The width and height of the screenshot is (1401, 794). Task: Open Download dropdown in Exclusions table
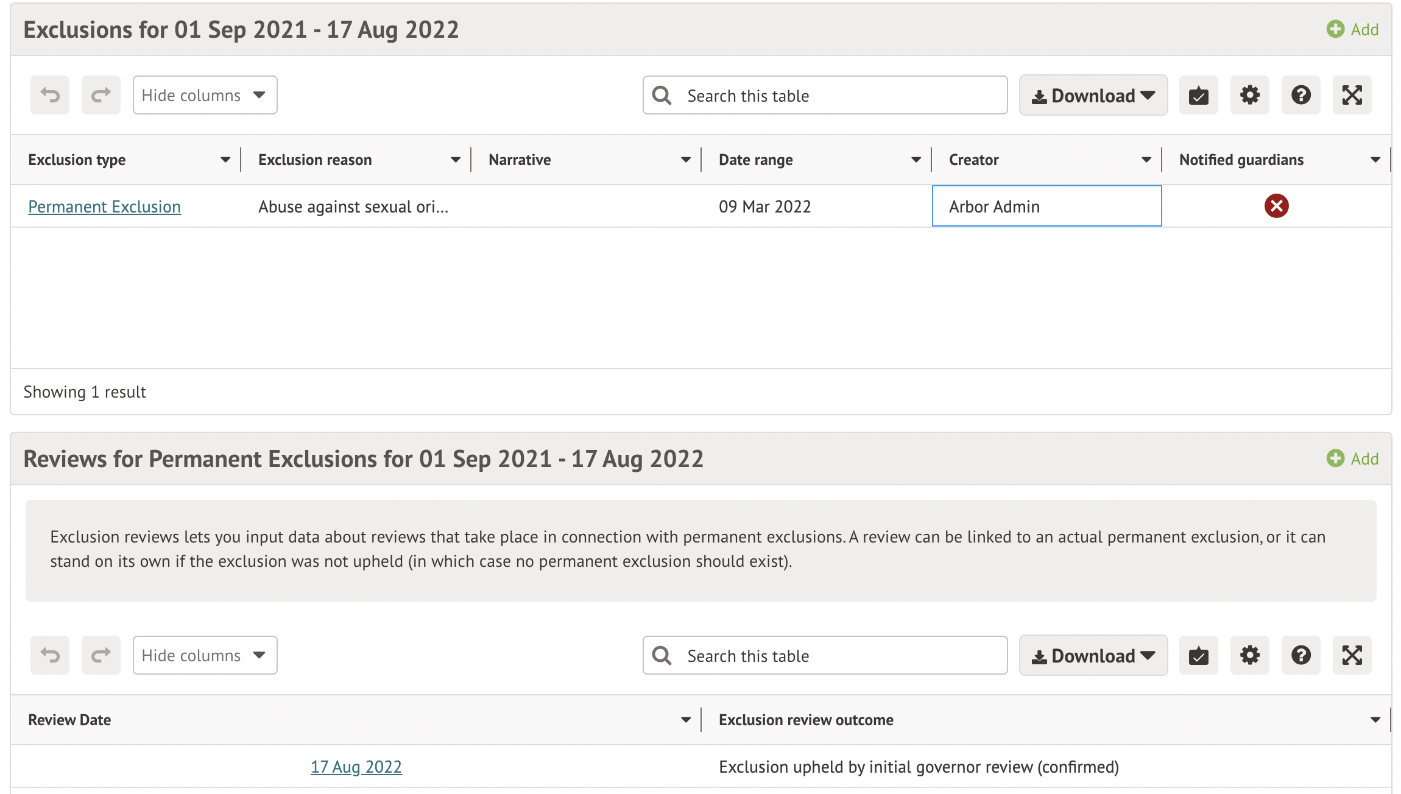coord(1093,95)
